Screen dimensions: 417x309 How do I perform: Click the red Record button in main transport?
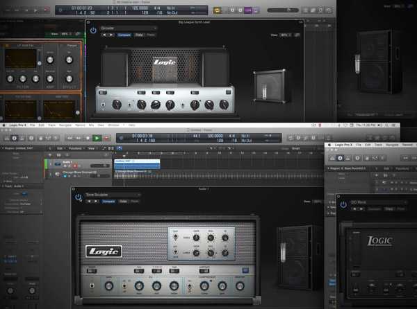106,138
